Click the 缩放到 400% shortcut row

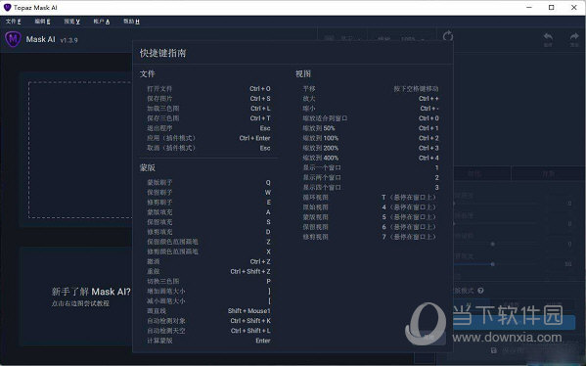(371, 158)
